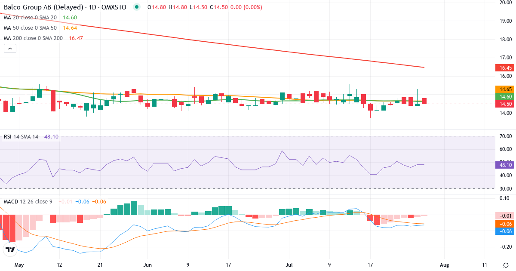
Task: Click the RSI value 48.10 in legend
Action: tap(52, 137)
